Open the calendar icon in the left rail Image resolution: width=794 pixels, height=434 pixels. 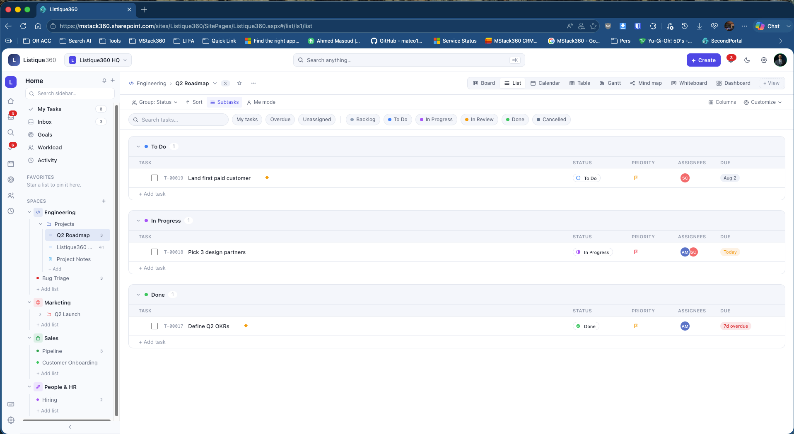point(11,164)
